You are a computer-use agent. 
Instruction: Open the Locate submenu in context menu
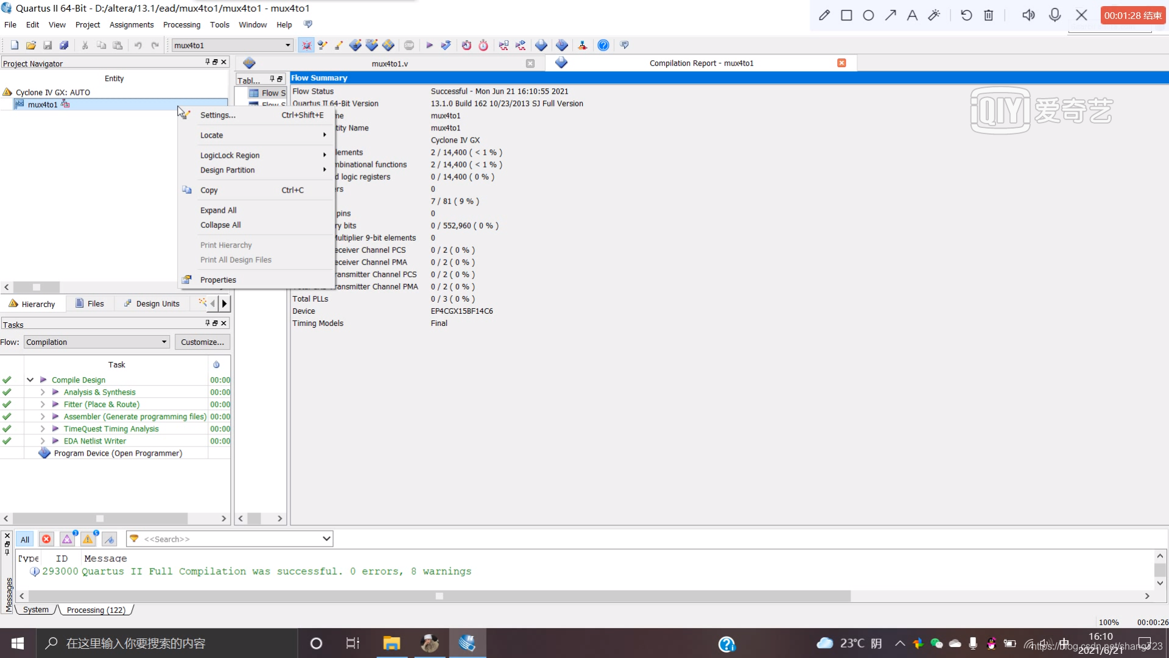pos(256,135)
